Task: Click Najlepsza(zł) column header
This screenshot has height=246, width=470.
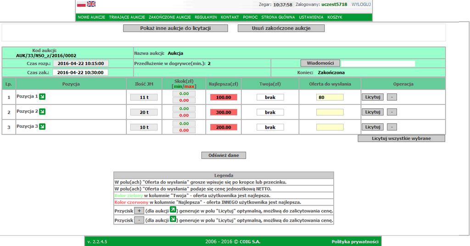Action: 224,84
